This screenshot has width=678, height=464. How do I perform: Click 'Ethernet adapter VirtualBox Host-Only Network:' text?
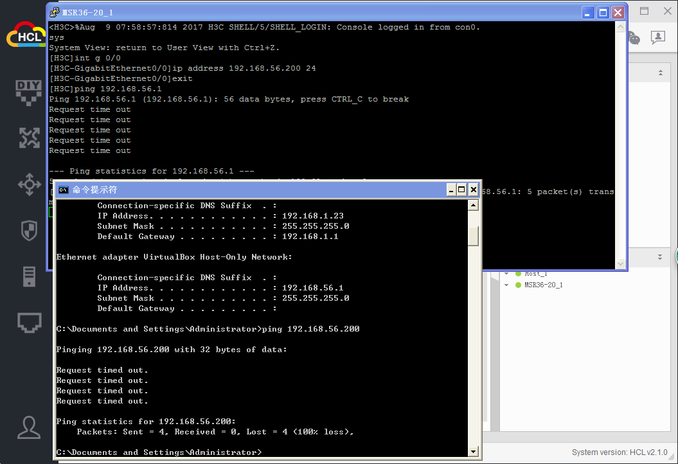click(174, 257)
